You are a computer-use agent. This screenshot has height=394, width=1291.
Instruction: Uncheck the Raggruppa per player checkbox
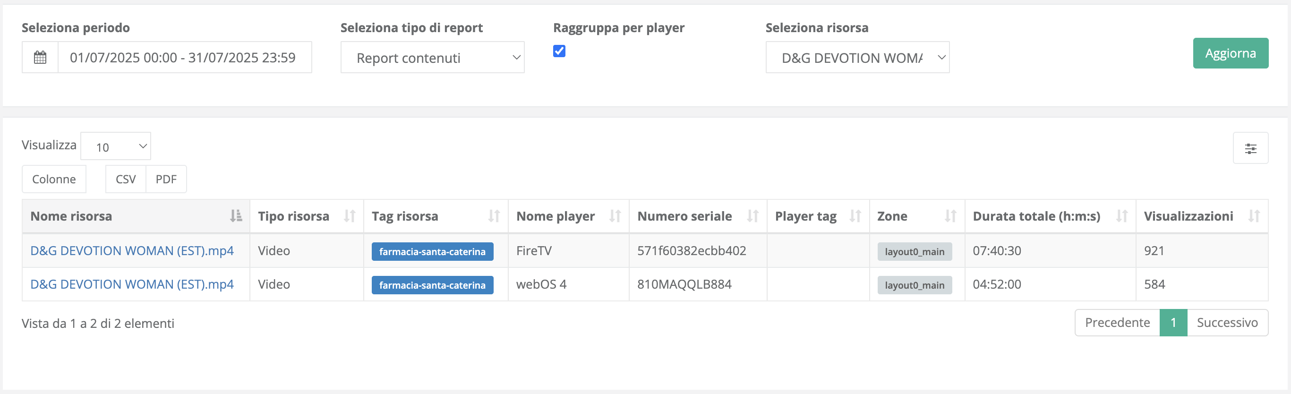point(559,51)
